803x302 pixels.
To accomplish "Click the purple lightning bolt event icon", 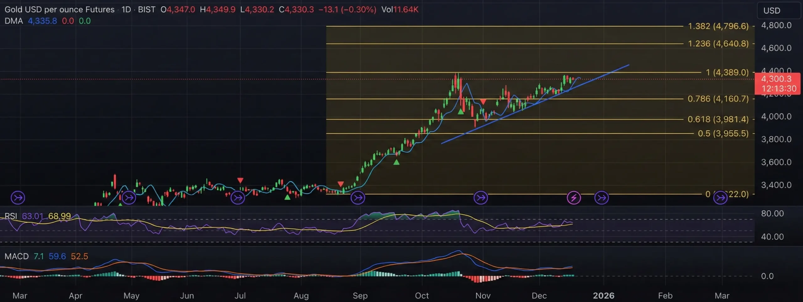I will (574, 198).
